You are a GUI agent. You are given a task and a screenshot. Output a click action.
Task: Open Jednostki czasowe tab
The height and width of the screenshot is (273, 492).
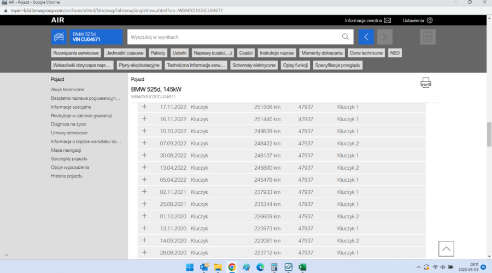tap(125, 53)
